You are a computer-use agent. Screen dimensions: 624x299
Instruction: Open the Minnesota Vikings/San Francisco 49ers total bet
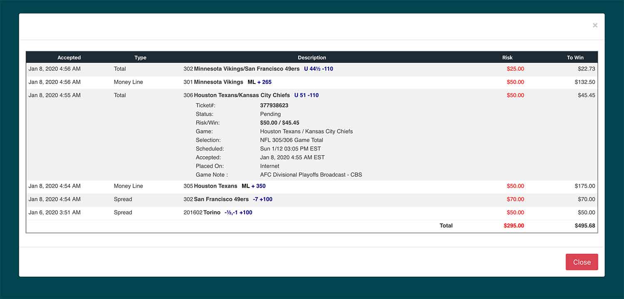(312, 69)
